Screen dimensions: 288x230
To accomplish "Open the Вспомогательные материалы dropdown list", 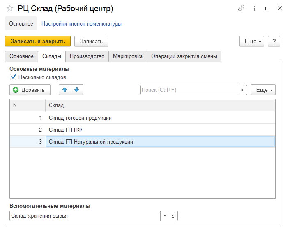I will tap(164, 216).
